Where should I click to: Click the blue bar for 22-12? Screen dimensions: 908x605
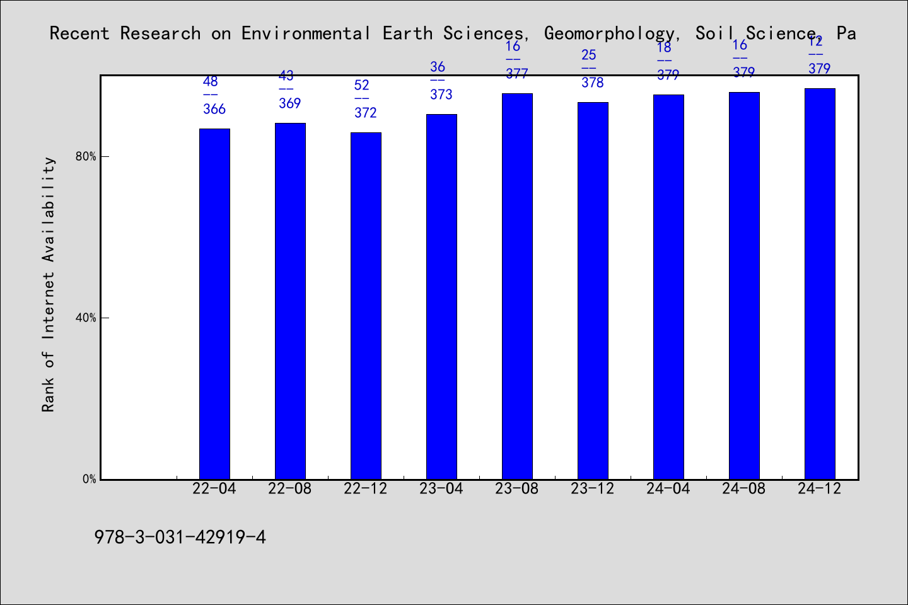[366, 306]
